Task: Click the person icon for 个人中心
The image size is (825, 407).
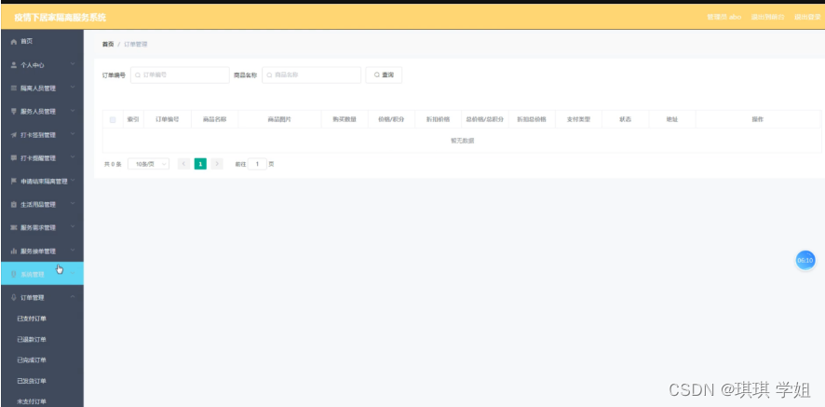Action: (x=14, y=65)
